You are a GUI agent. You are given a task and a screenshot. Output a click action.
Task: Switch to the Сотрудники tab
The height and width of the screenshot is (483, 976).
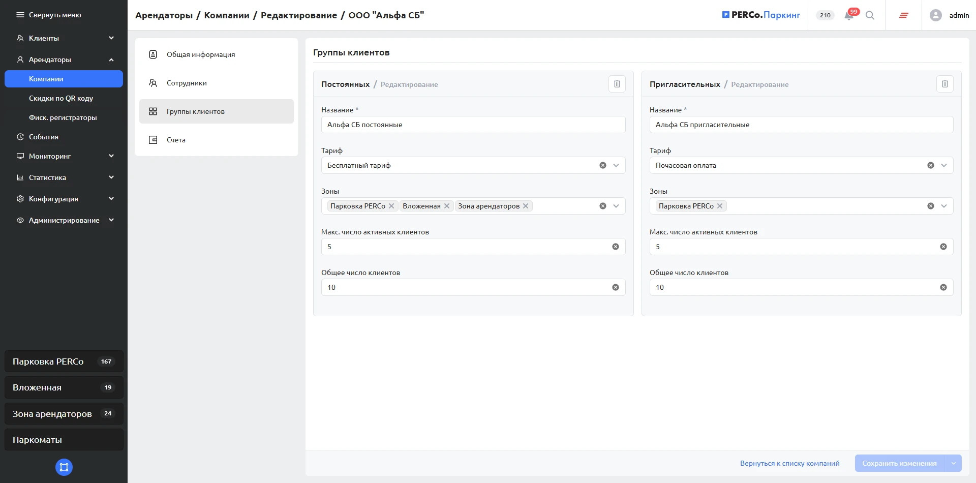click(x=187, y=83)
